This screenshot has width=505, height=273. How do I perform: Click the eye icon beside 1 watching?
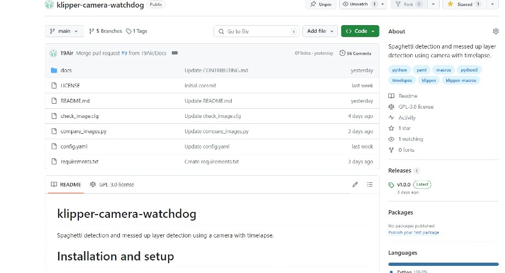point(391,139)
